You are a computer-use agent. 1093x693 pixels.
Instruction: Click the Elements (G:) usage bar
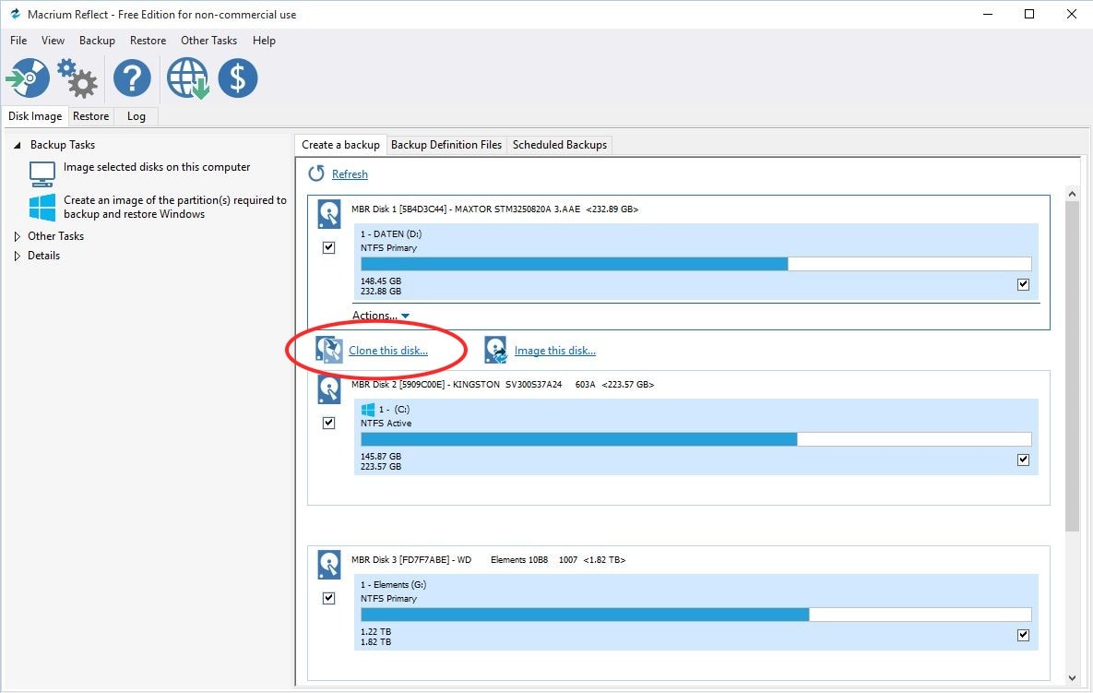click(x=695, y=615)
